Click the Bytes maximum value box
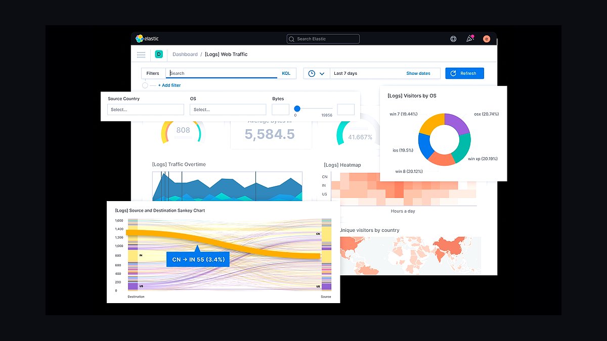The height and width of the screenshot is (341, 607). coord(346,110)
